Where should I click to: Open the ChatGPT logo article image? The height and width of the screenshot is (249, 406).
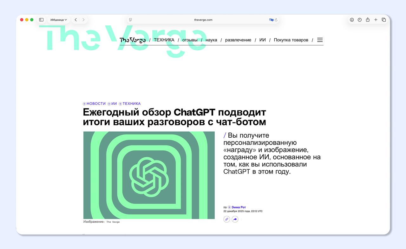(149, 175)
